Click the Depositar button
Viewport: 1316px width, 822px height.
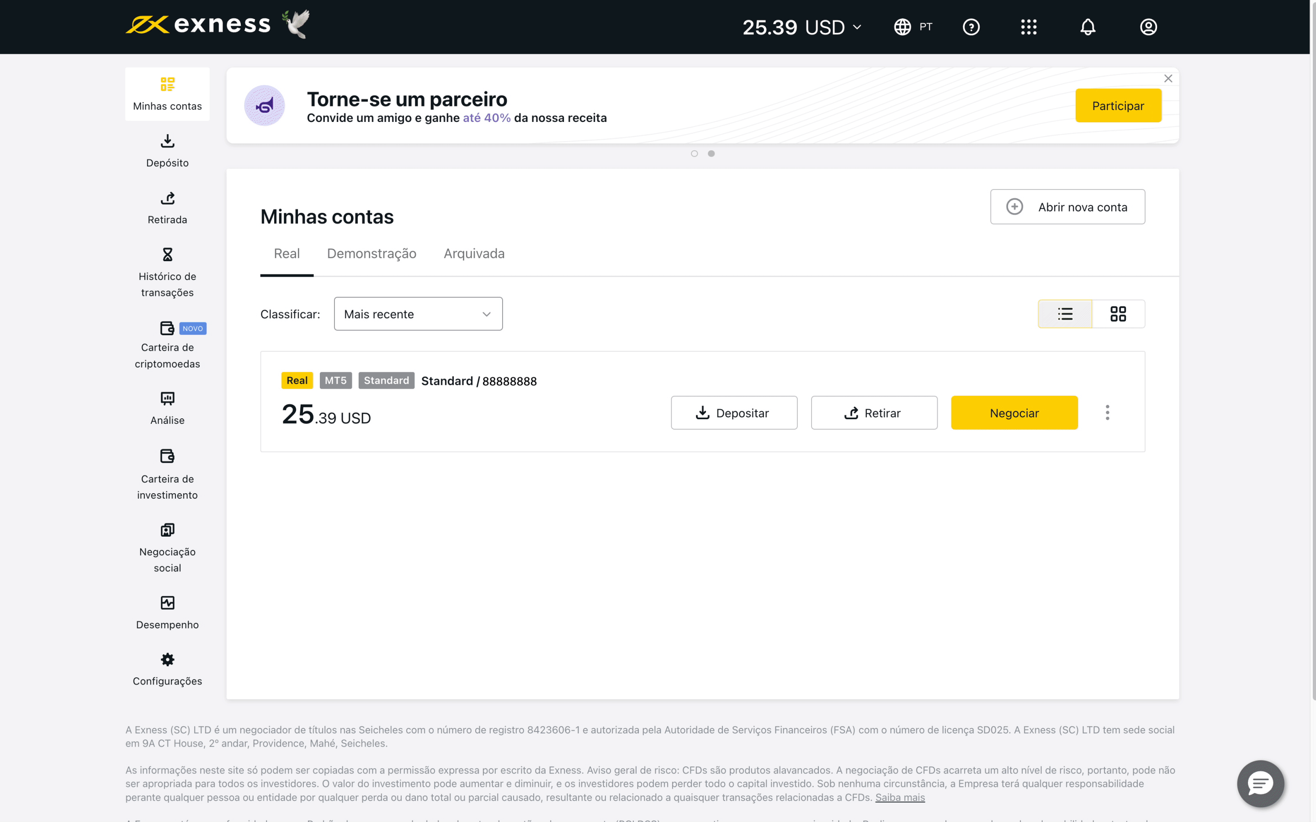(x=734, y=413)
